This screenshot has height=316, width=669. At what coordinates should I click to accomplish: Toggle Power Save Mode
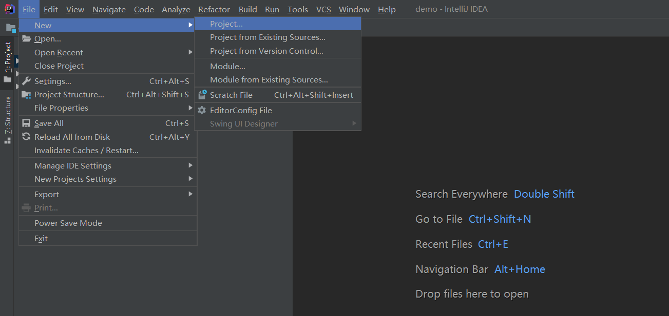[68, 223]
